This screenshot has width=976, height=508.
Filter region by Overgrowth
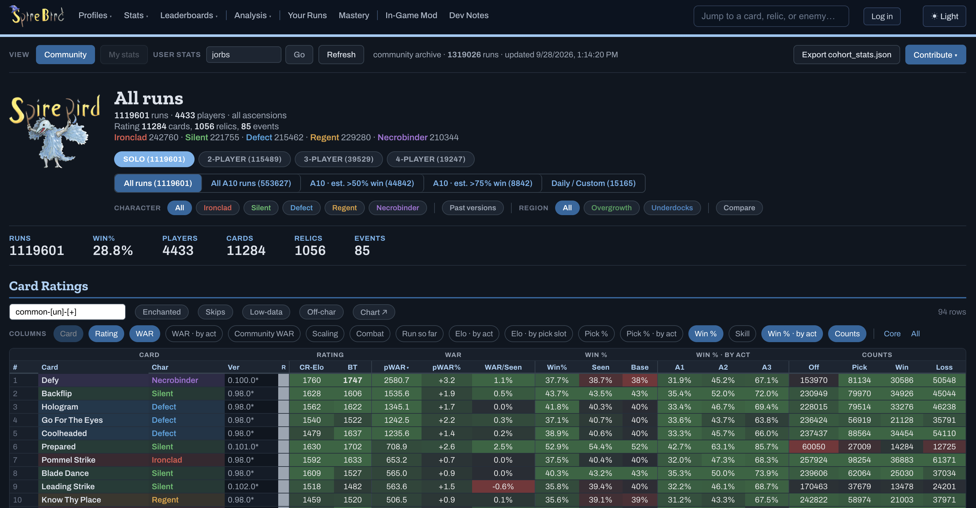pyautogui.click(x=612, y=208)
